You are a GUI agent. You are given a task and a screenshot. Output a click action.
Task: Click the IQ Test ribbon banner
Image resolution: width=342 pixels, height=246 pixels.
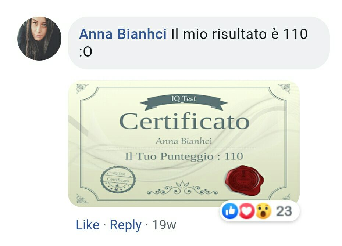coord(184,102)
